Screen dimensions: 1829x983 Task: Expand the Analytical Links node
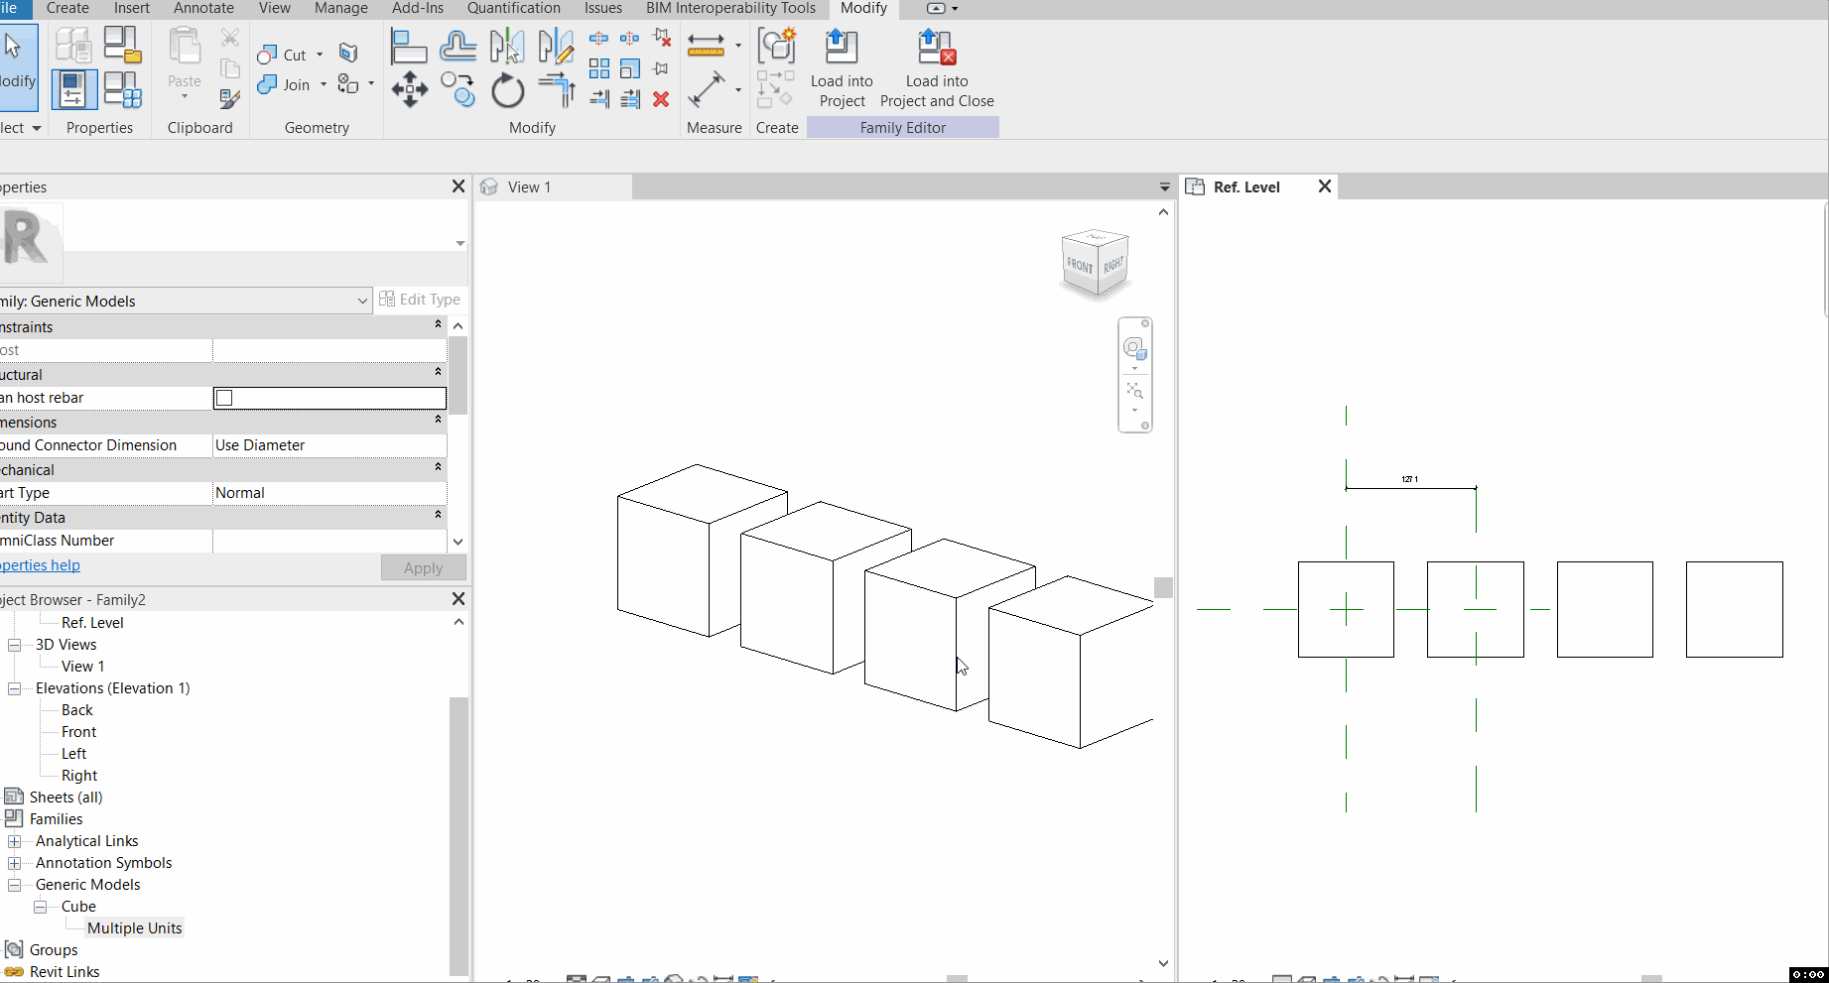[x=15, y=841]
